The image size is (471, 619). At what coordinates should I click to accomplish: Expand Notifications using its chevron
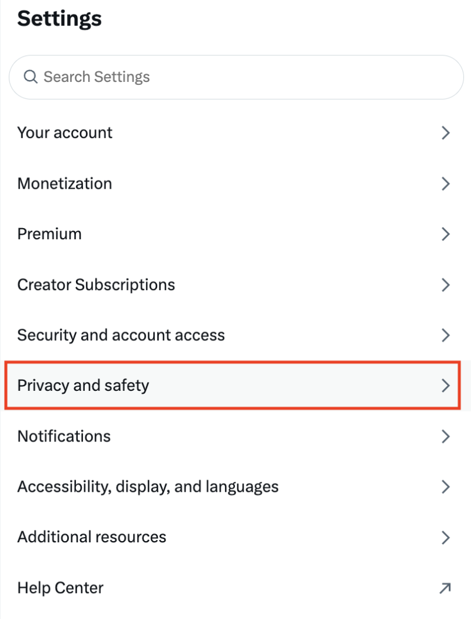click(x=445, y=436)
